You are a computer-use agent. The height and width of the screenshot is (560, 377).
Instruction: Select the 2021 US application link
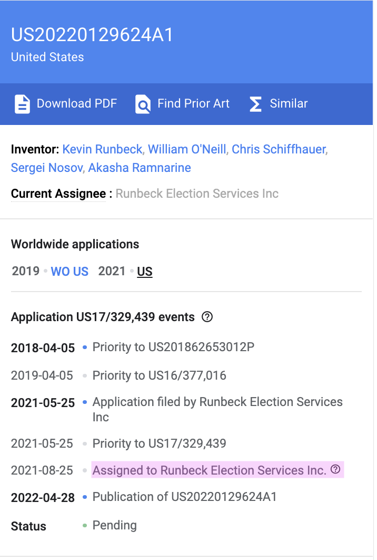[144, 272]
